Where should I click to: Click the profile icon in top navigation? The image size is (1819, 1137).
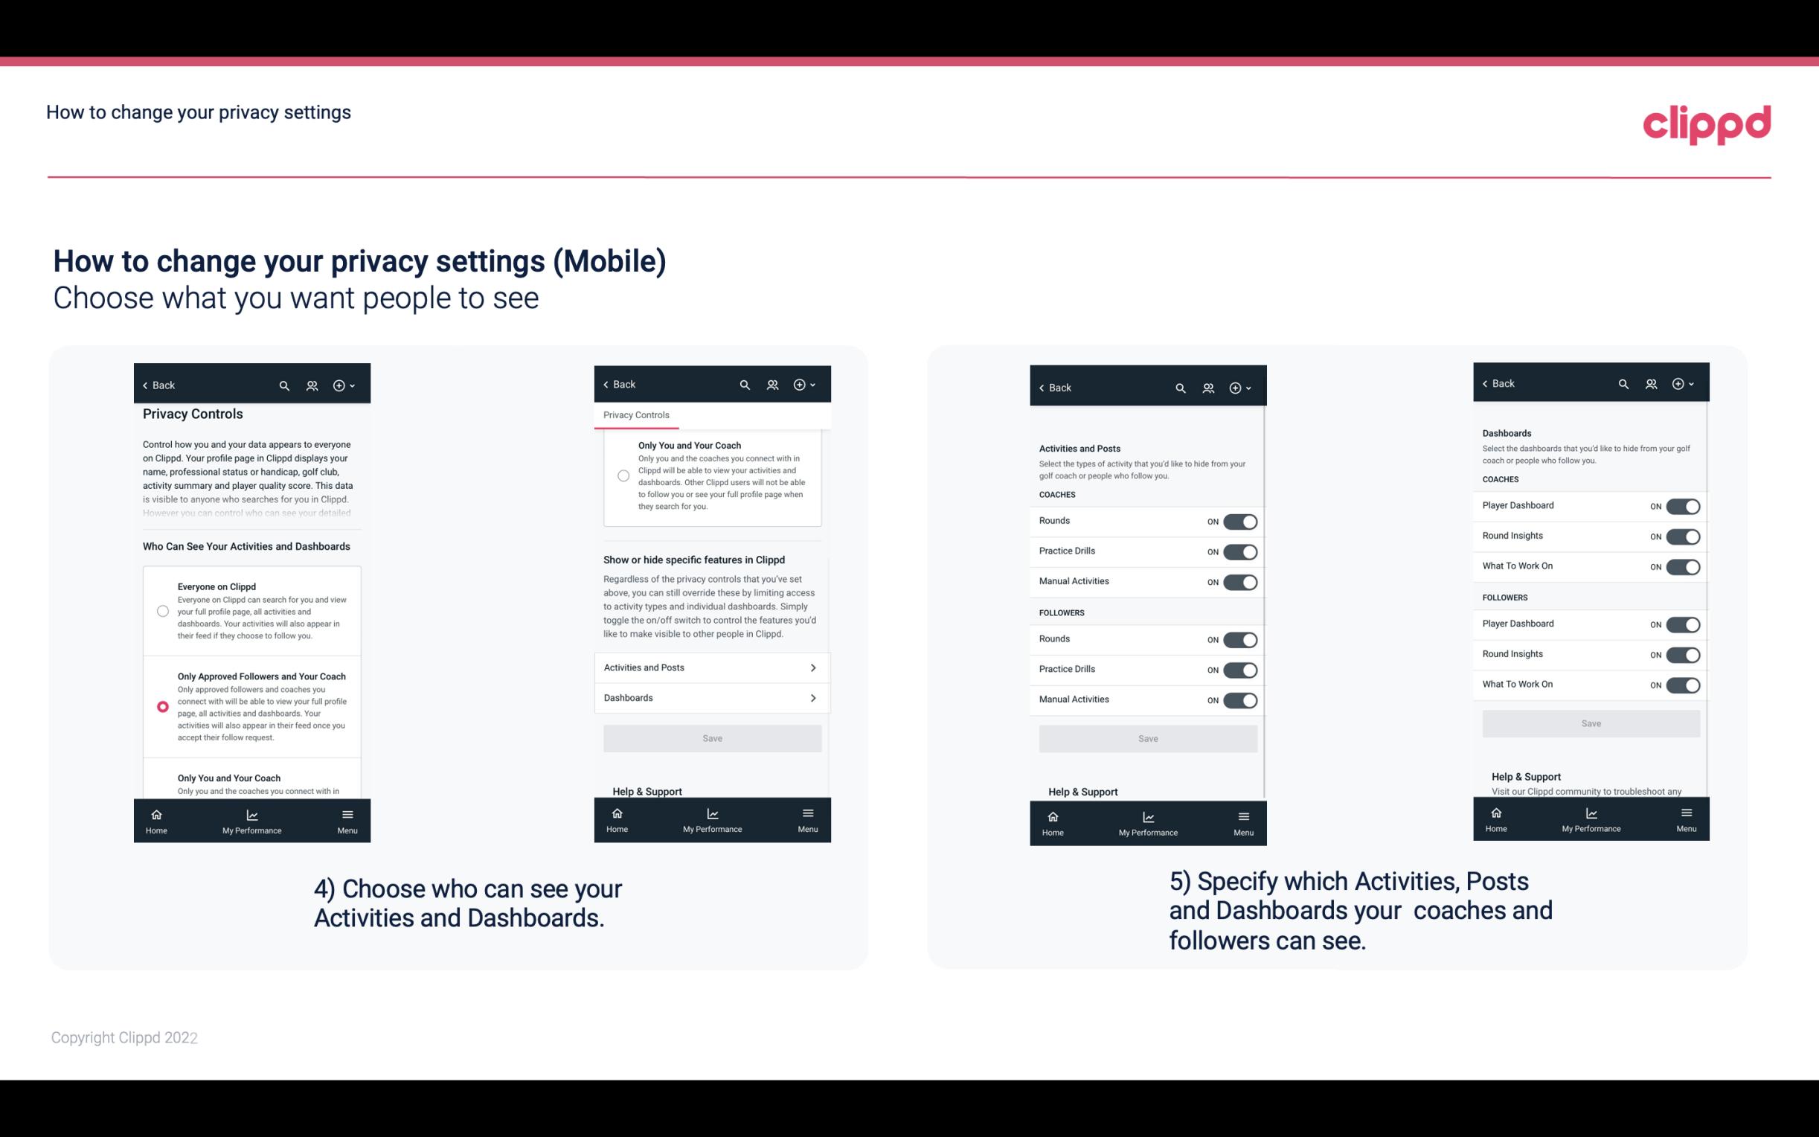(313, 385)
